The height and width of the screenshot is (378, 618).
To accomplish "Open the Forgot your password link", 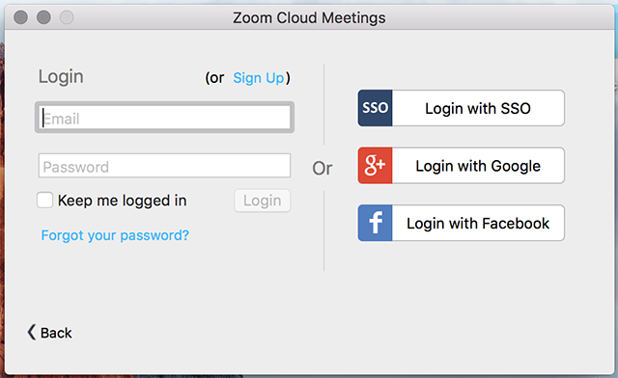I will pyautogui.click(x=115, y=235).
